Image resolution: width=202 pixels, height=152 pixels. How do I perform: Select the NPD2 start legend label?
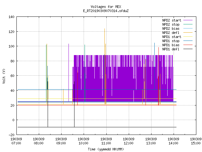point(172,20)
